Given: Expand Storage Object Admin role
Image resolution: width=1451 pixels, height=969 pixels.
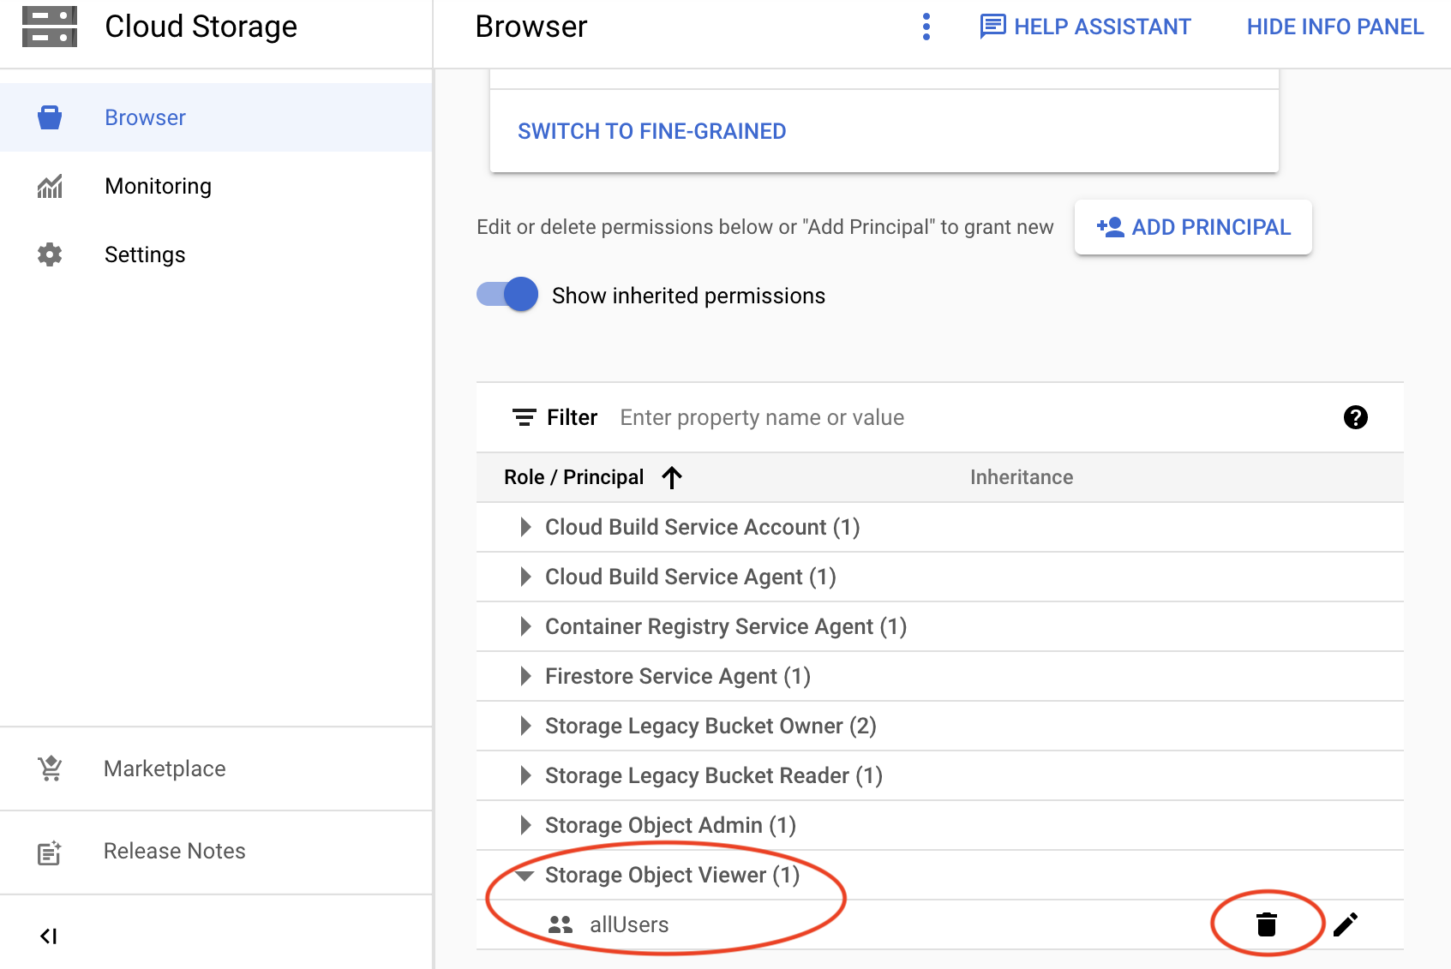Looking at the screenshot, I should pos(526,825).
